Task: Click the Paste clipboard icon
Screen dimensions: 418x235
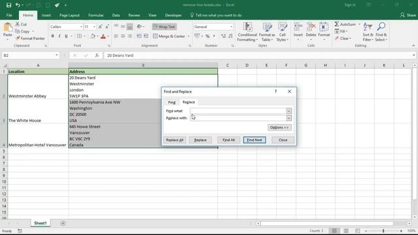Action: pos(8,27)
